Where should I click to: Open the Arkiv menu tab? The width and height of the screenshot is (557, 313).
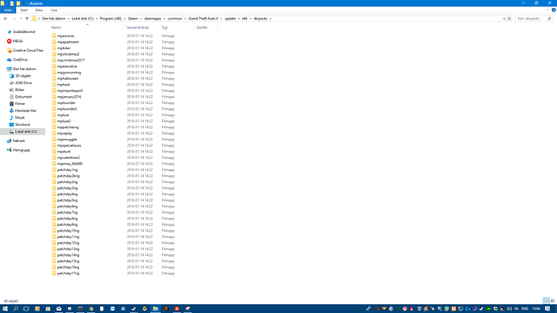click(8, 10)
